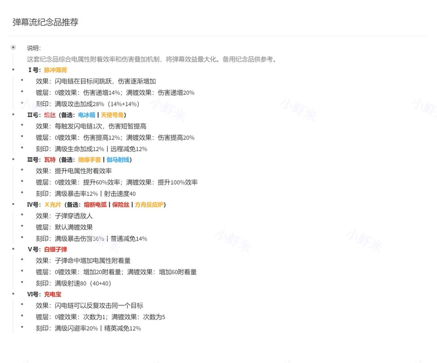Click the Ⅴ号: label
Screen dimensions: 437x363
34,250
